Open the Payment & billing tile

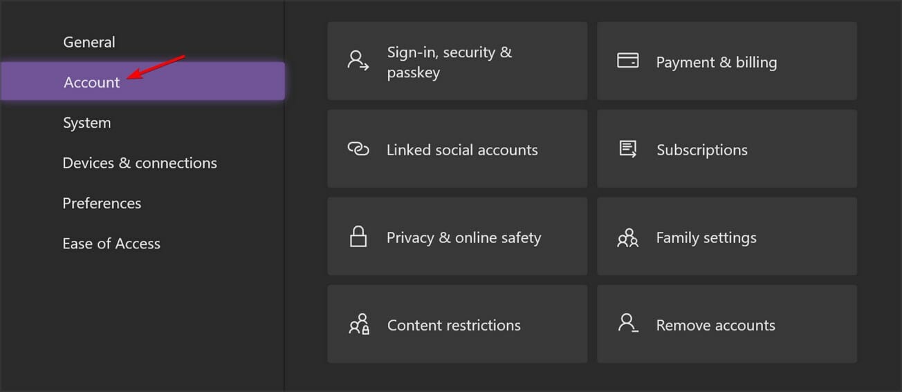click(x=727, y=61)
